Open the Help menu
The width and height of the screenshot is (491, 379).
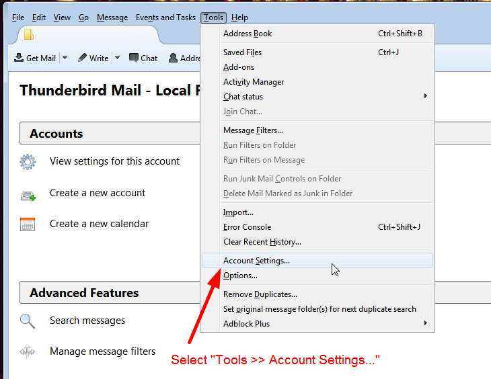[239, 17]
